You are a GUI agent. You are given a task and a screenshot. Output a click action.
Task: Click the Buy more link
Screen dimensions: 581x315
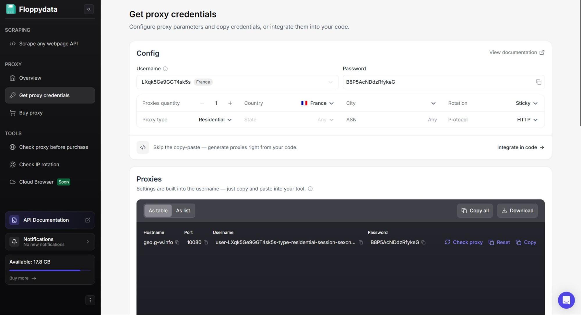click(23, 278)
